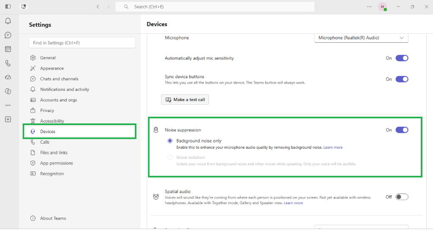Focus the Find in Settings field
Screen dimensions: 433x232
pos(82,43)
